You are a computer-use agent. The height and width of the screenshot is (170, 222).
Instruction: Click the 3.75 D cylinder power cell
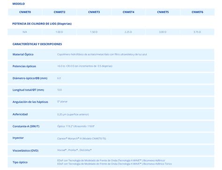pyautogui.click(x=197, y=32)
